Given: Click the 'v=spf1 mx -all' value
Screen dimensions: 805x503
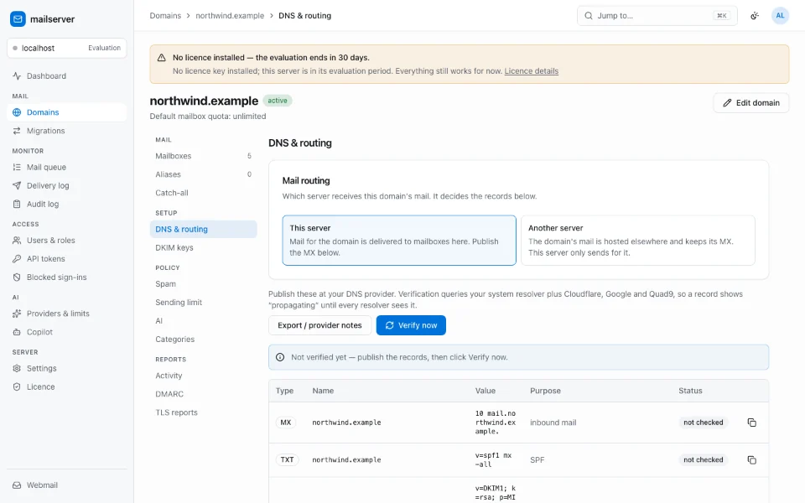Looking at the screenshot, I should (493, 460).
